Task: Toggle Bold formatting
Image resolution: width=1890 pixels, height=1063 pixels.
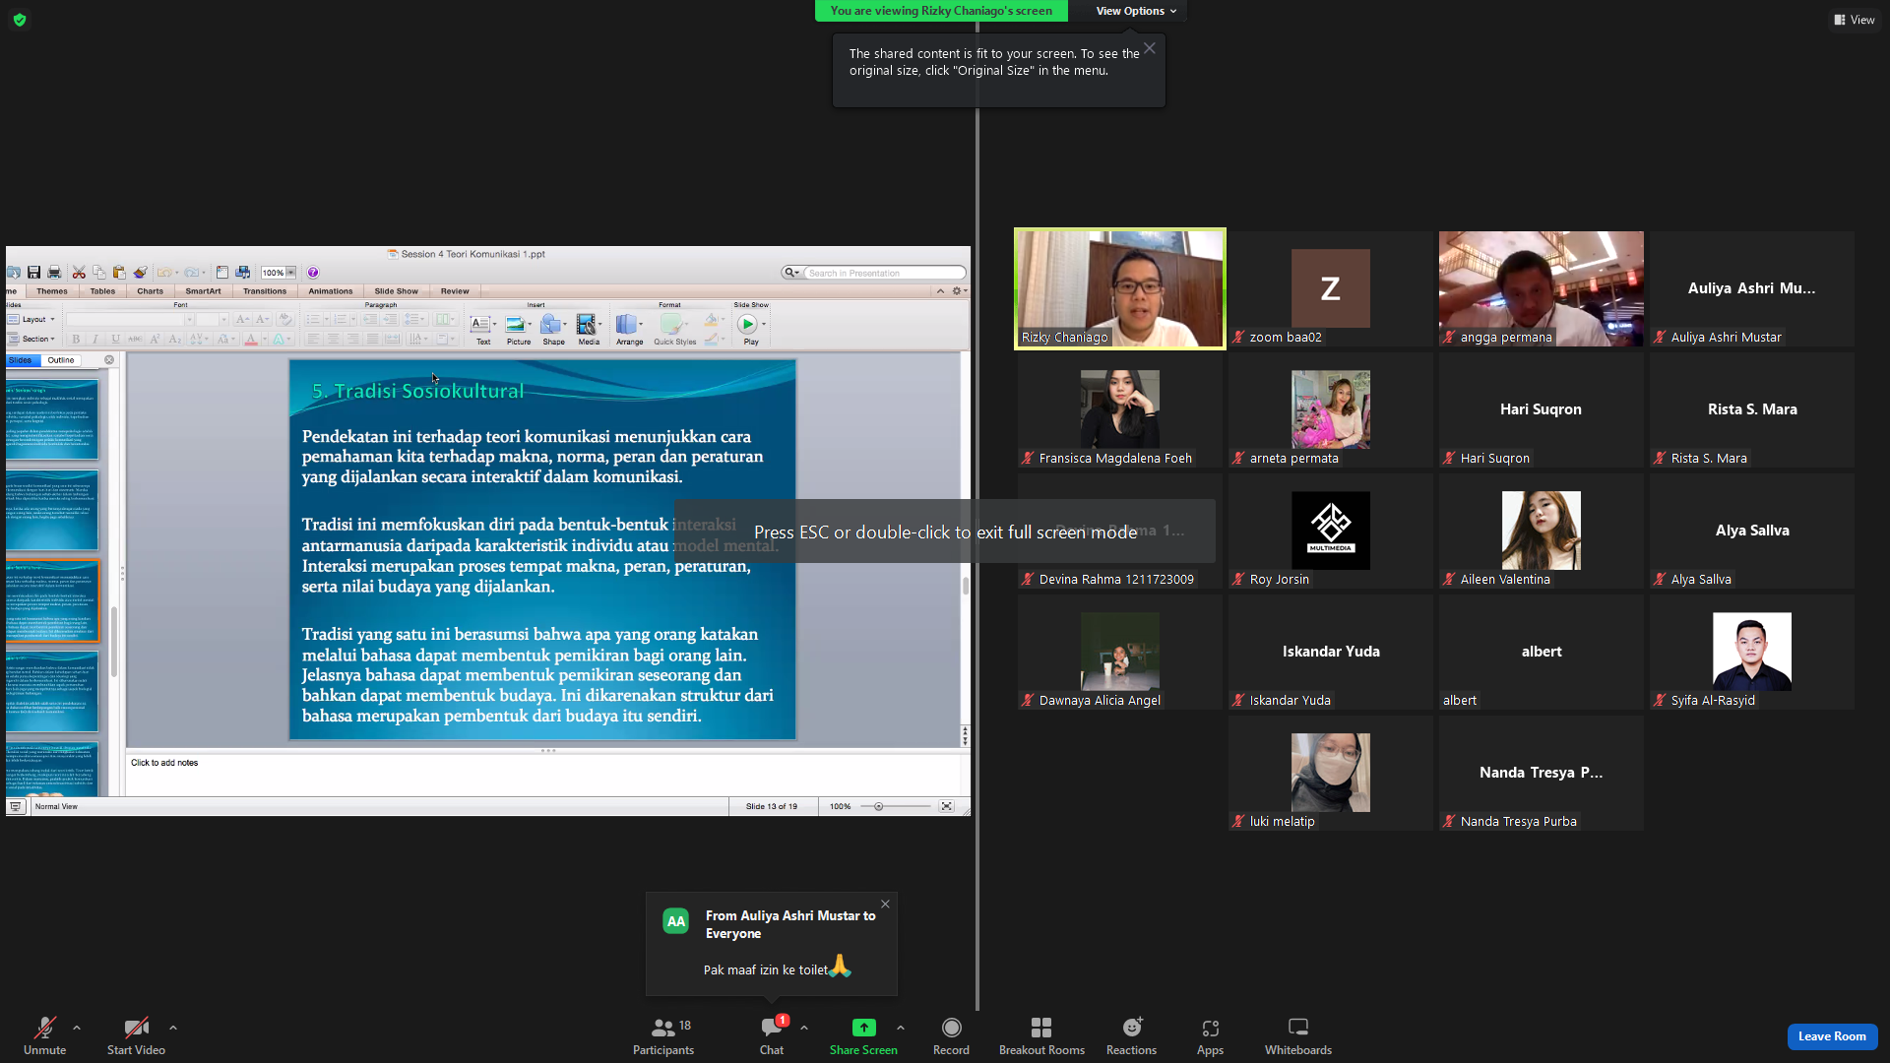Action: pyautogui.click(x=76, y=340)
